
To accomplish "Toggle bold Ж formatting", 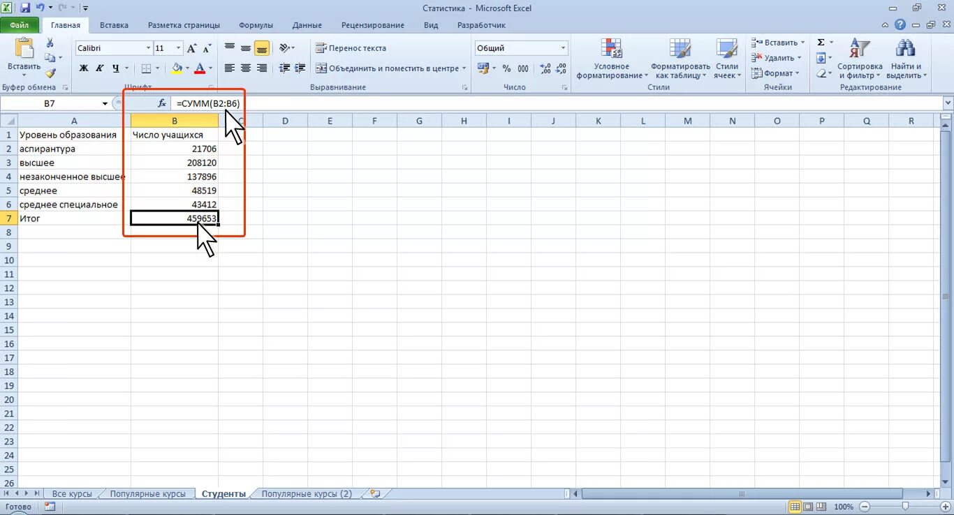I will click(84, 68).
